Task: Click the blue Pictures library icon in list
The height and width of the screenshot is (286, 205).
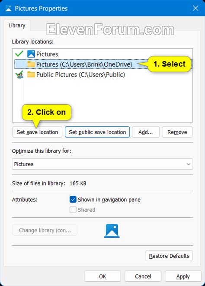Action: point(31,54)
